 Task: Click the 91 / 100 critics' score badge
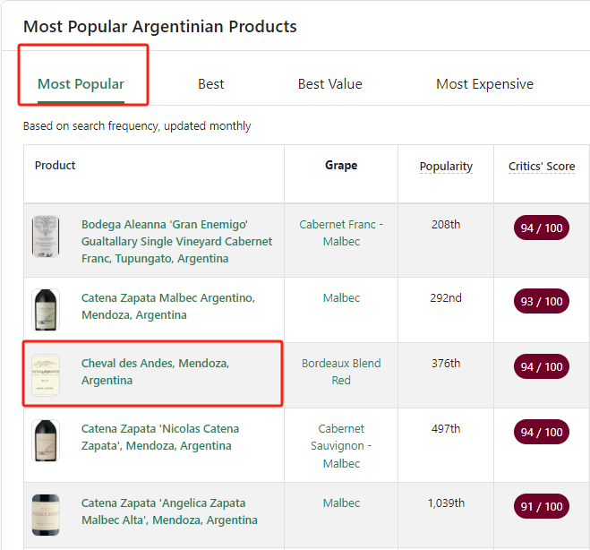[x=541, y=506]
